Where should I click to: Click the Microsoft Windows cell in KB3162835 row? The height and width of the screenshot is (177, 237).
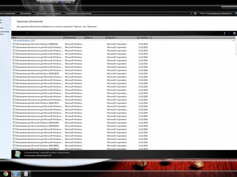(73, 73)
